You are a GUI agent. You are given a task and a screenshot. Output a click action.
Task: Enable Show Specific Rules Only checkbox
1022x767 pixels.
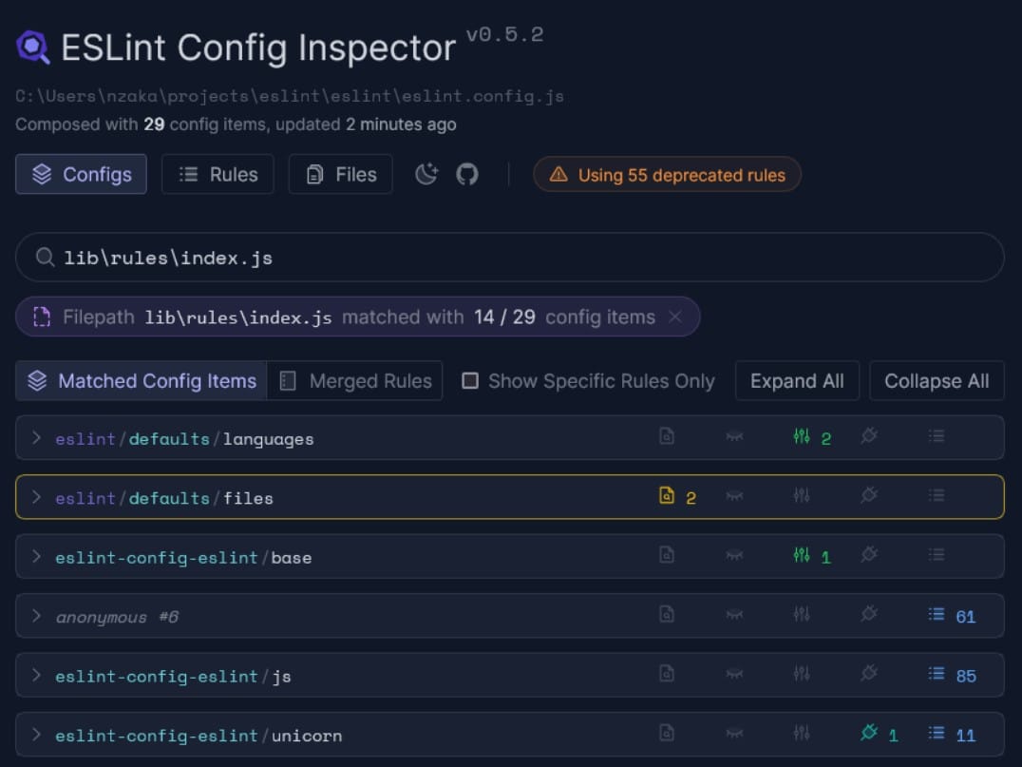[470, 381]
